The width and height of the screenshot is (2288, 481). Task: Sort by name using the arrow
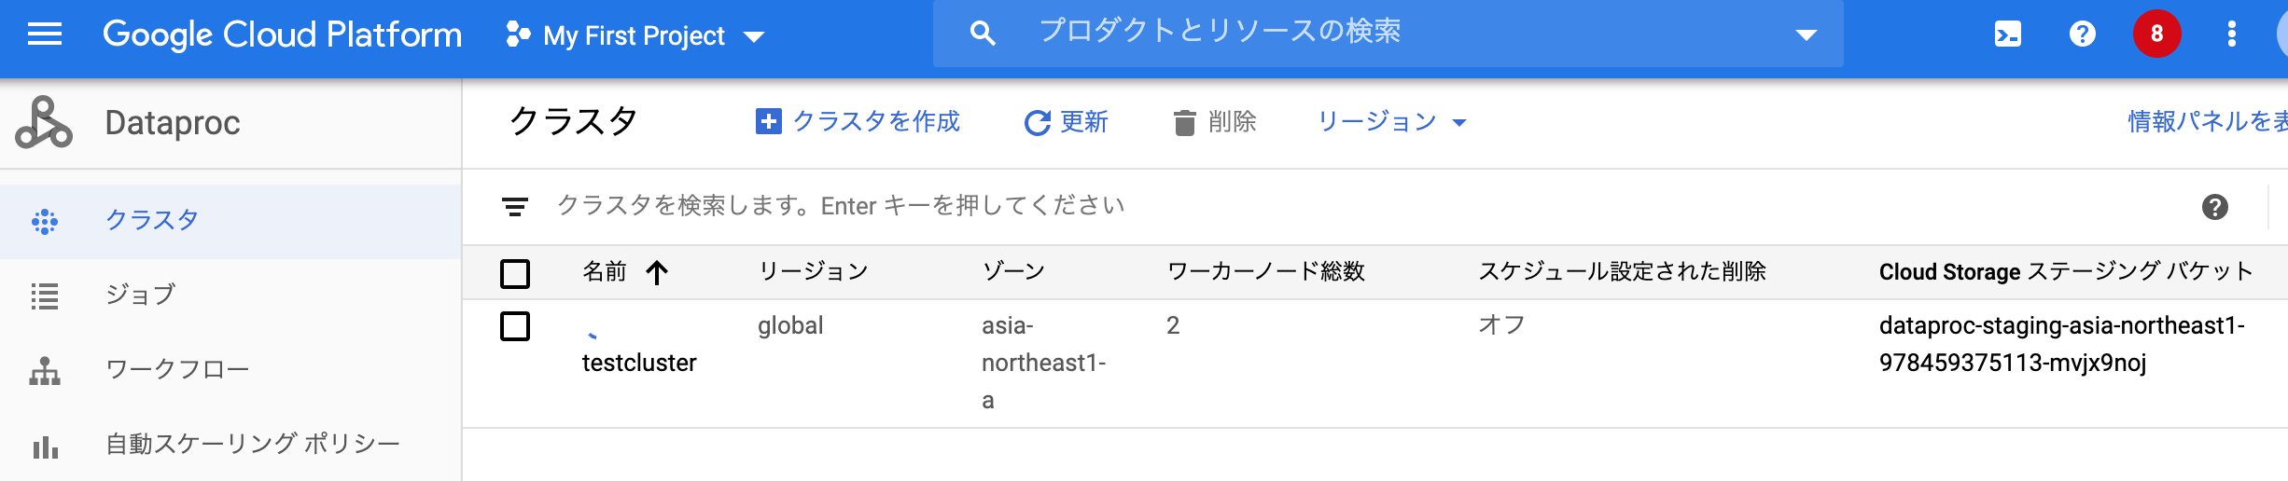(657, 272)
